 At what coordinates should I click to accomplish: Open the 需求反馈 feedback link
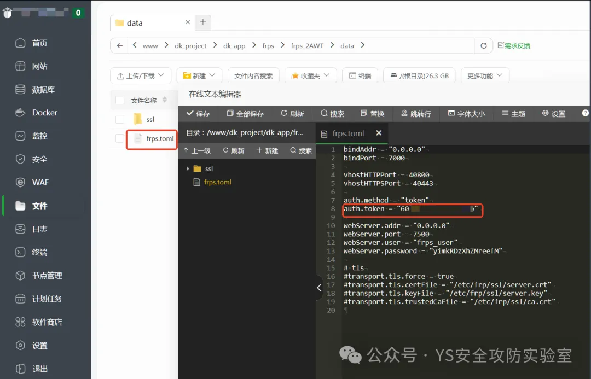(x=514, y=45)
